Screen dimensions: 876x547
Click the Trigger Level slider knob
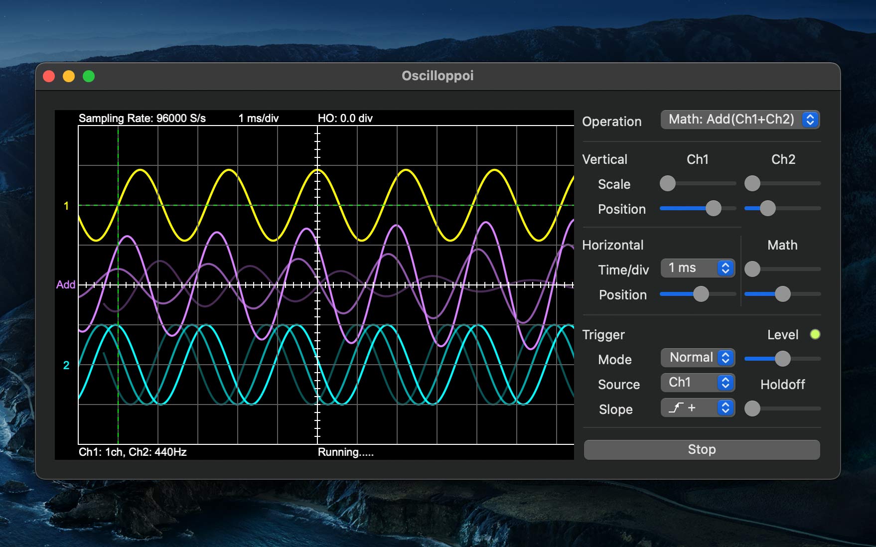coord(783,359)
